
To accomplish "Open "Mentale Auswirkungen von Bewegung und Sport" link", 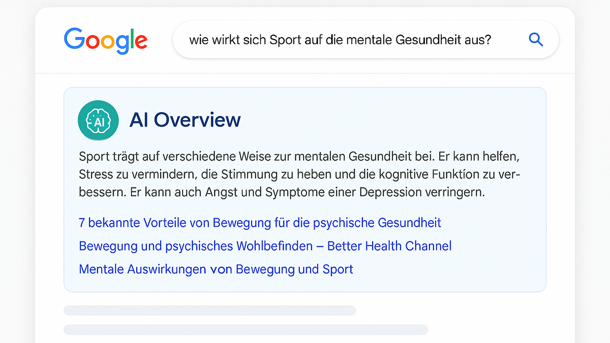I will click(216, 269).
